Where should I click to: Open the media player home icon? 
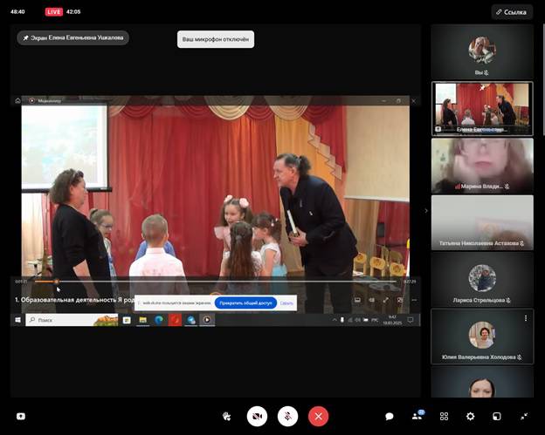click(x=17, y=101)
